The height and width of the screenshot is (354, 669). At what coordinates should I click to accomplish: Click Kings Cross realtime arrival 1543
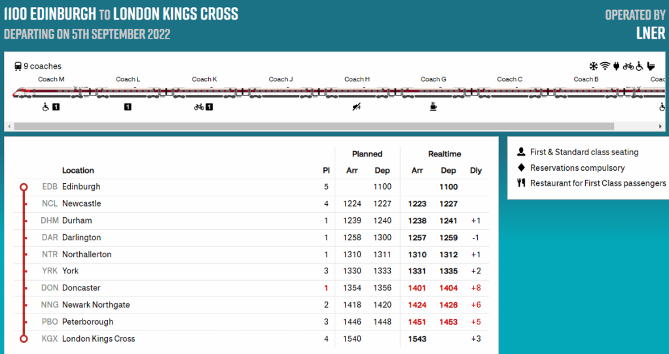(417, 339)
